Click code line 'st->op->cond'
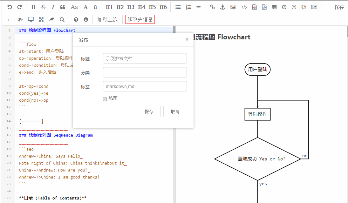Screen dimensions: 348x203 point(34,86)
